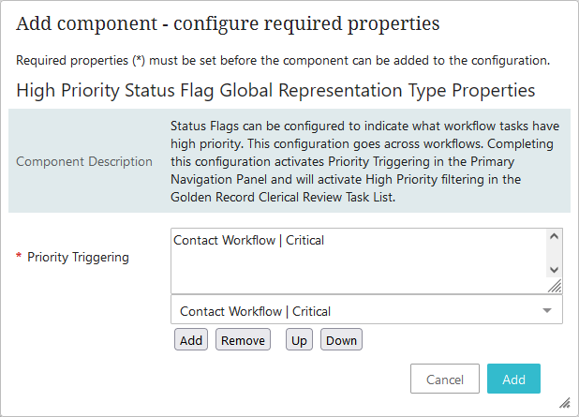Click the textarea scroll up arrow
Screen dimensions: 579x417
tap(555, 238)
